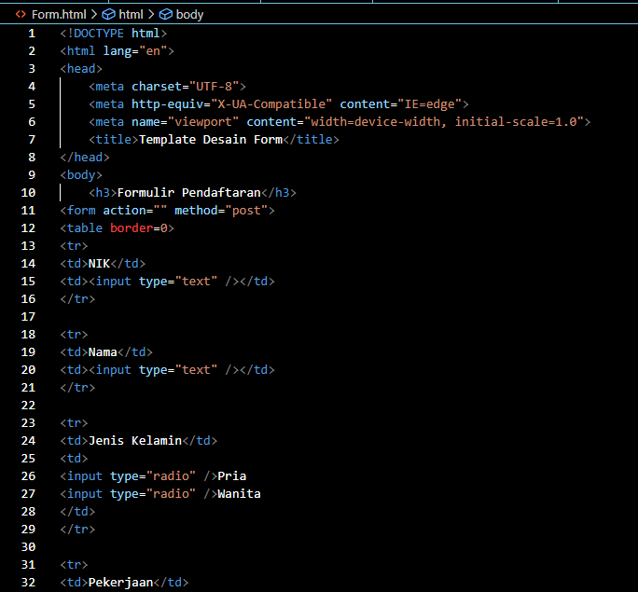
Task: Click the tr tag on line 31
Action: (x=74, y=565)
